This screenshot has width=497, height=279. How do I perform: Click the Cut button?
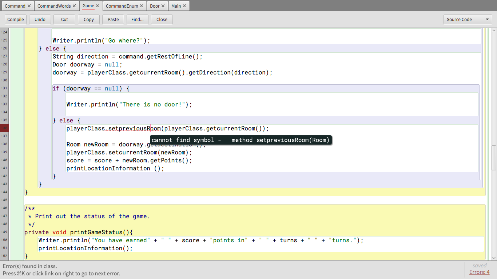64,20
